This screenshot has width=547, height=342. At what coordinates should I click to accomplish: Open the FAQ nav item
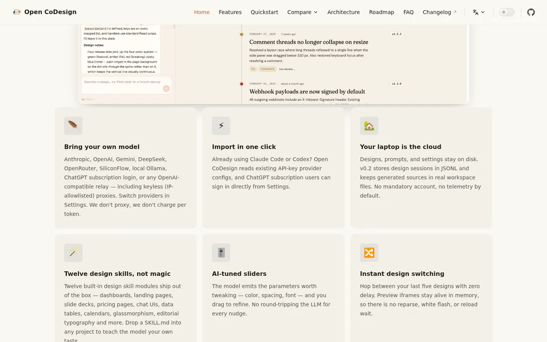click(408, 12)
